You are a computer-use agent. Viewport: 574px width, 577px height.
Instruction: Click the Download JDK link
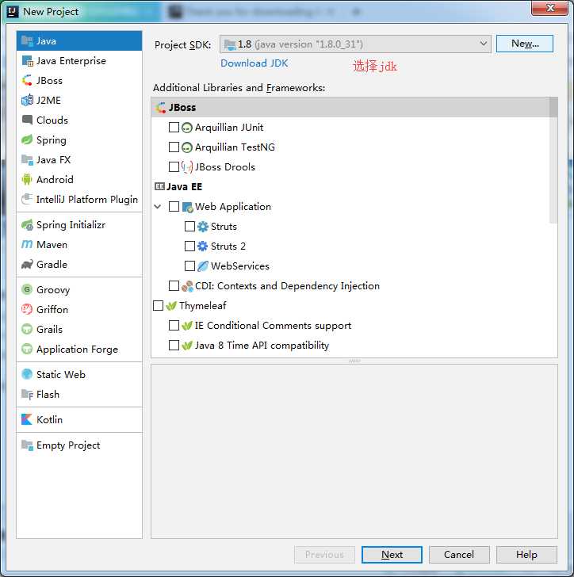pyautogui.click(x=254, y=63)
